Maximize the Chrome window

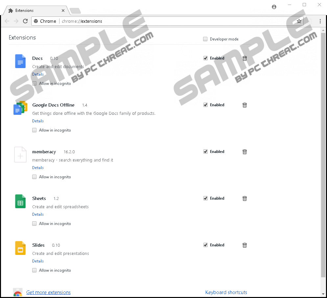tap(304, 5)
